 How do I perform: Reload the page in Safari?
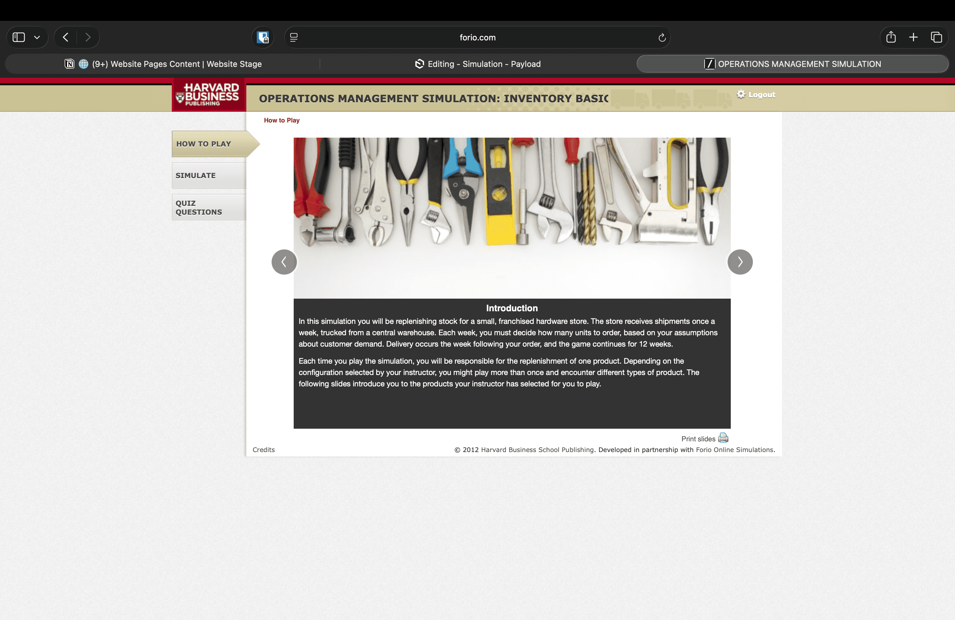pos(662,37)
